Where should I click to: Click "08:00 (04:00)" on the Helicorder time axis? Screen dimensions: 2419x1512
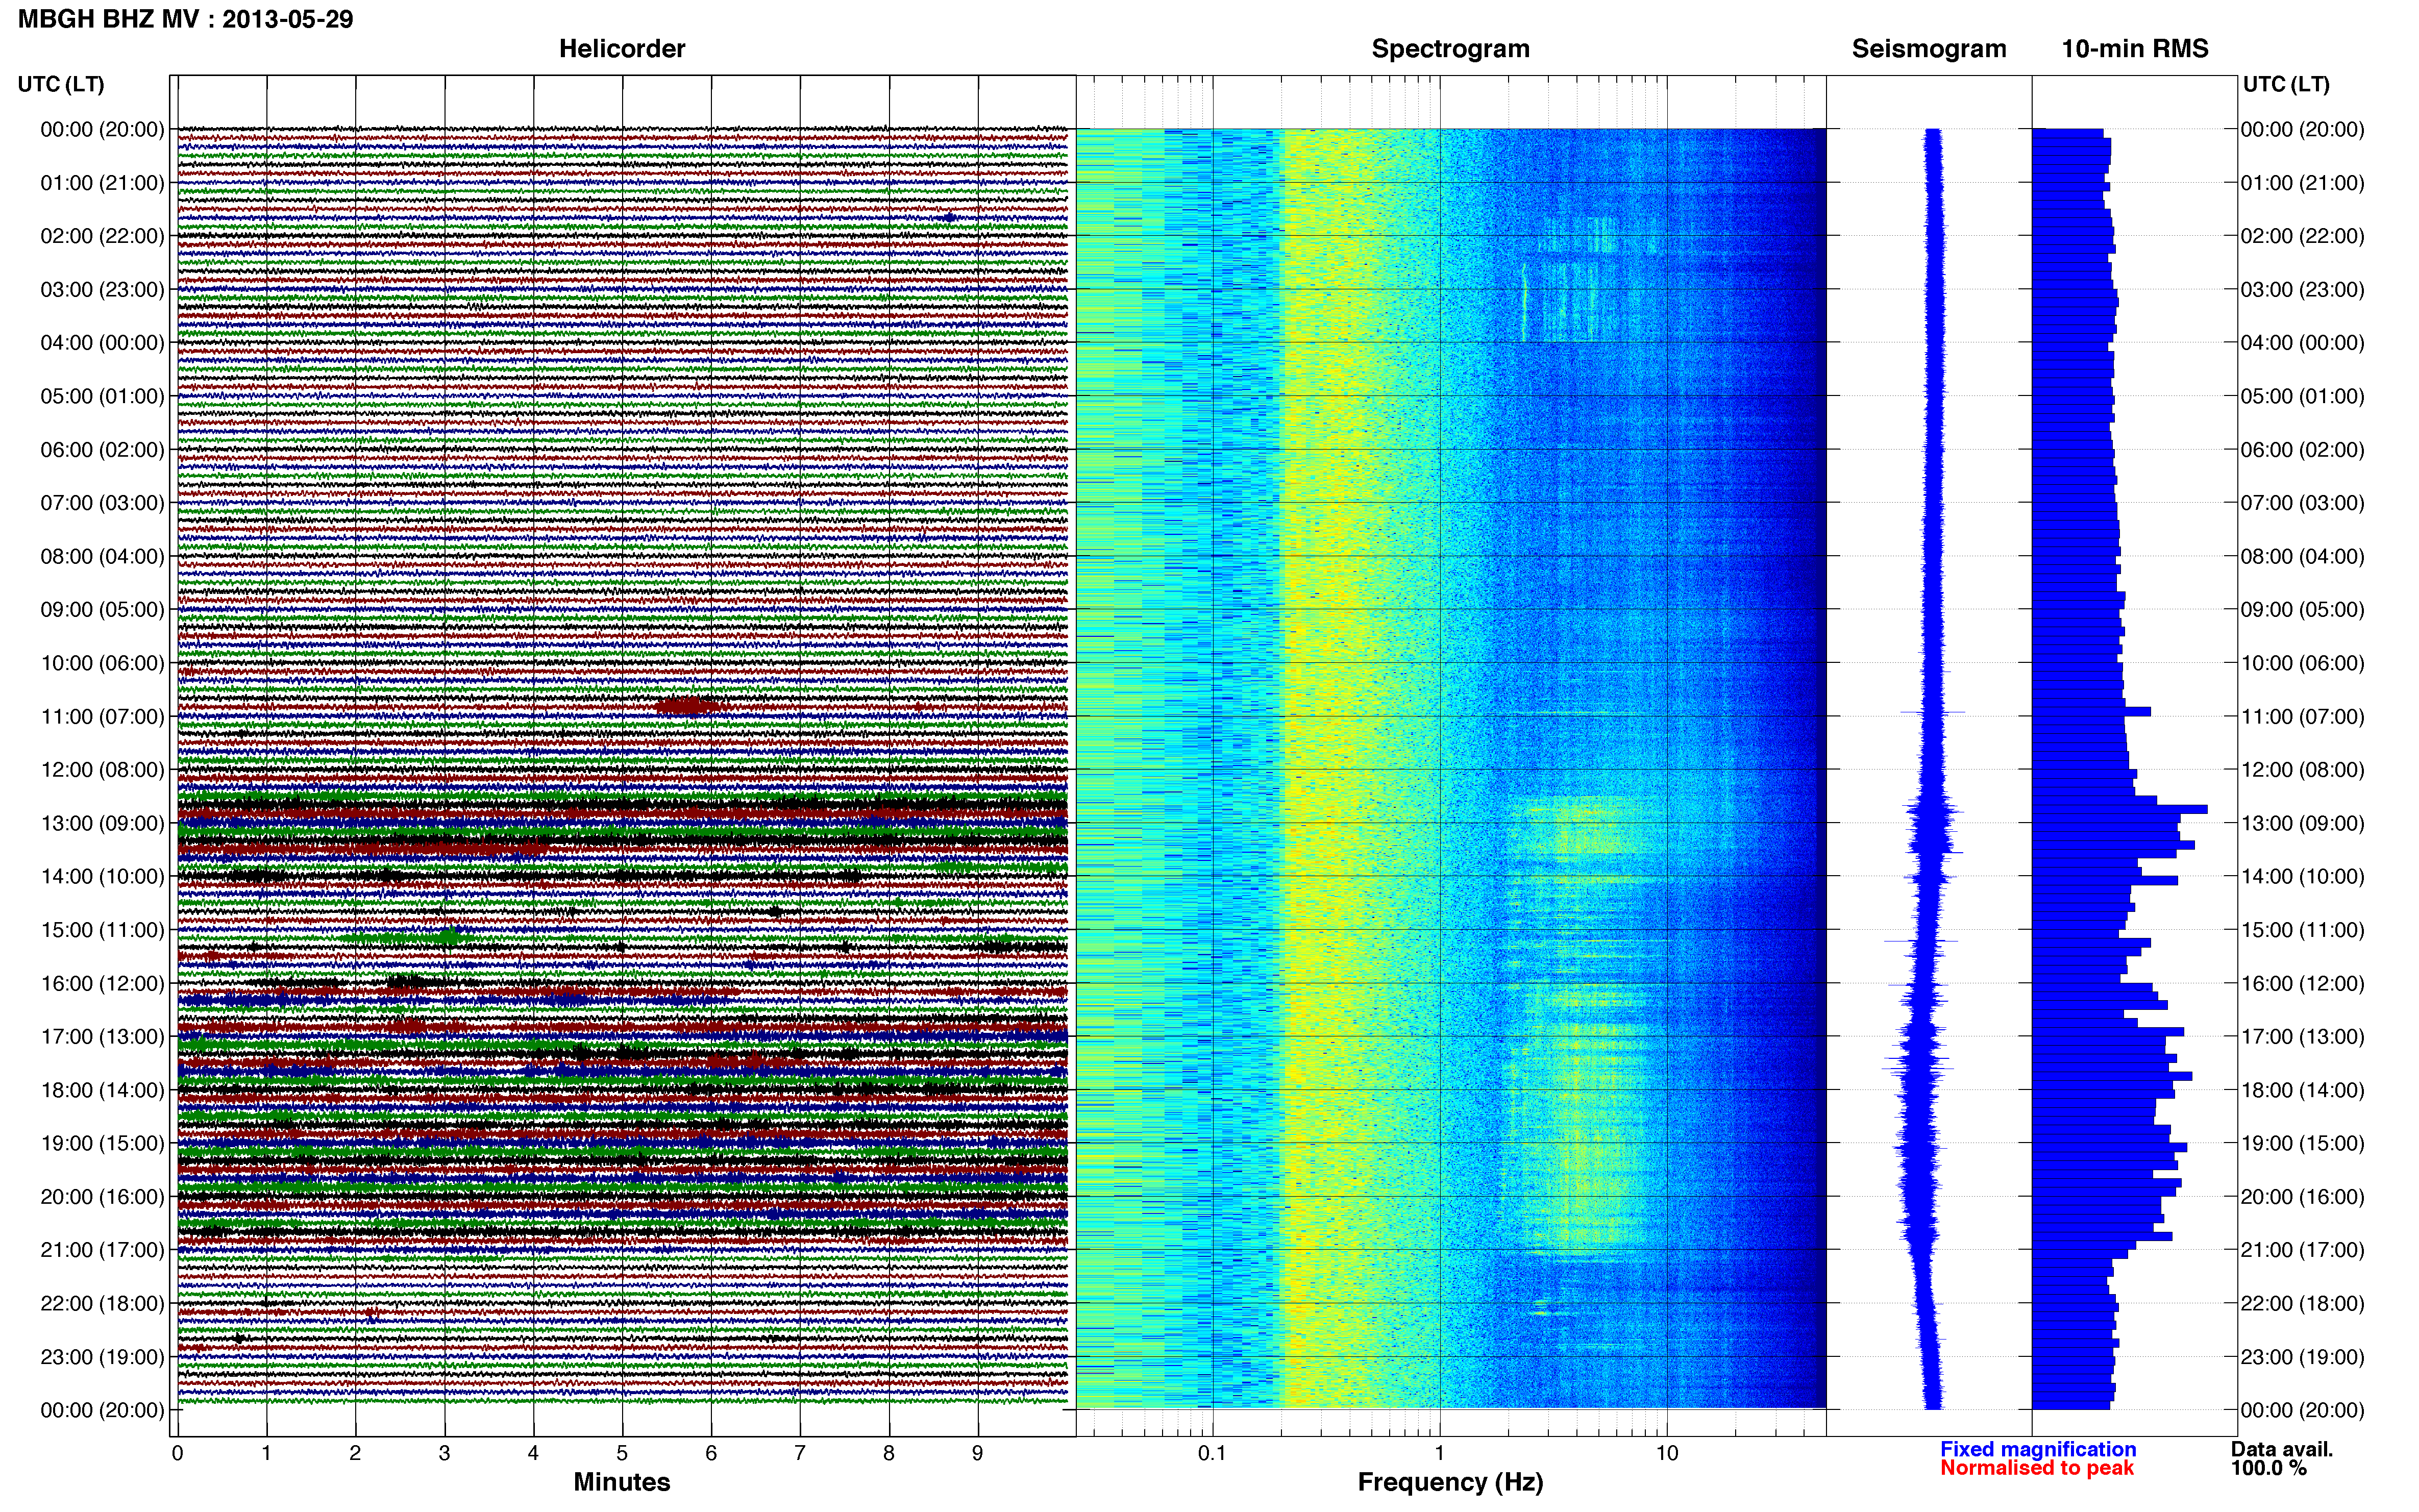coord(102,556)
